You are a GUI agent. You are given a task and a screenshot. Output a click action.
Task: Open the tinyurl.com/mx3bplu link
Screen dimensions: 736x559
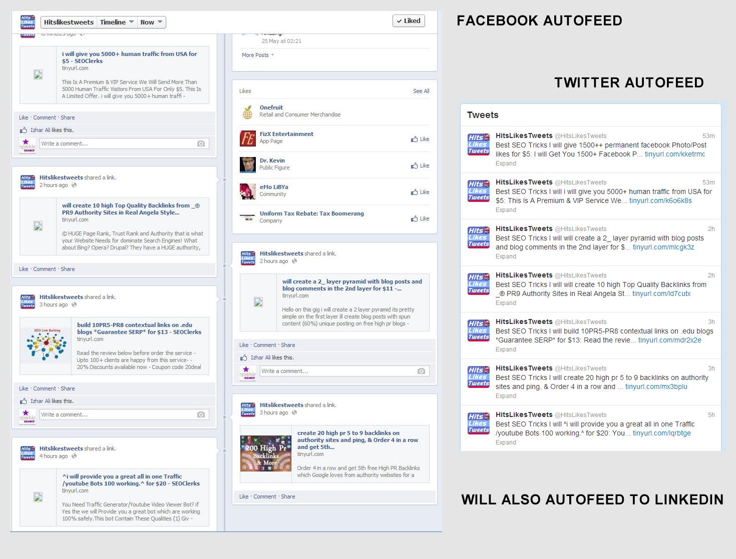pos(656,386)
